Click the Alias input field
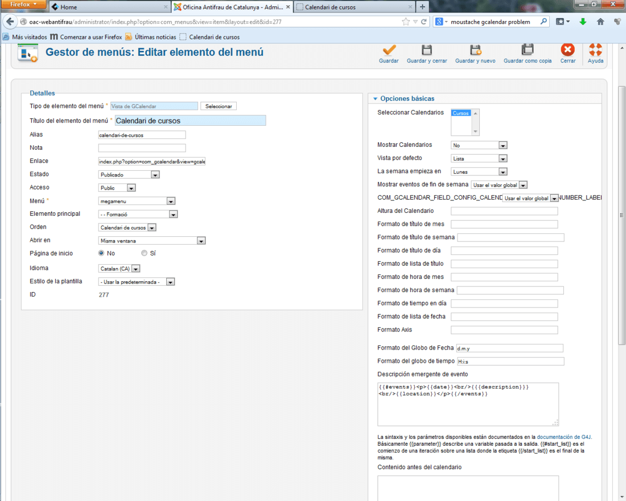The height and width of the screenshot is (501, 626). tap(142, 135)
